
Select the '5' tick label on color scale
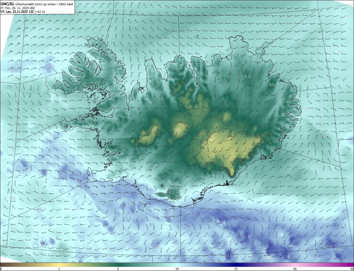[118, 269]
